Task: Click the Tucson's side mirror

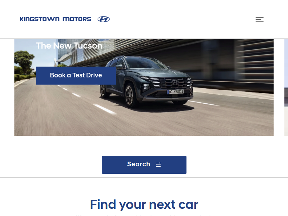Action: click(119, 66)
